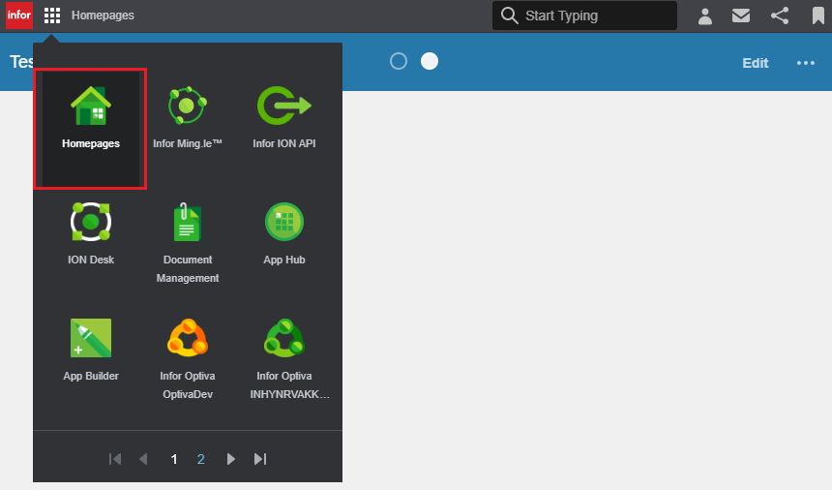This screenshot has height=490, width=832.
Task: Switch to page 2 of apps
Action: 200,459
